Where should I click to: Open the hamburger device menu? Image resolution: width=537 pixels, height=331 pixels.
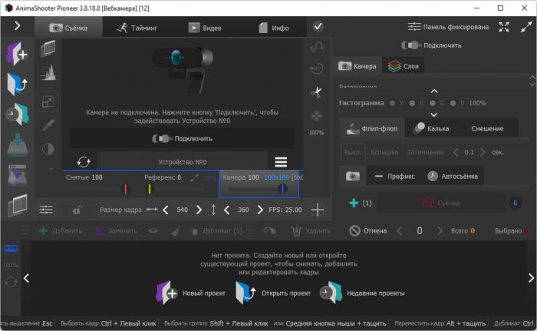281,161
